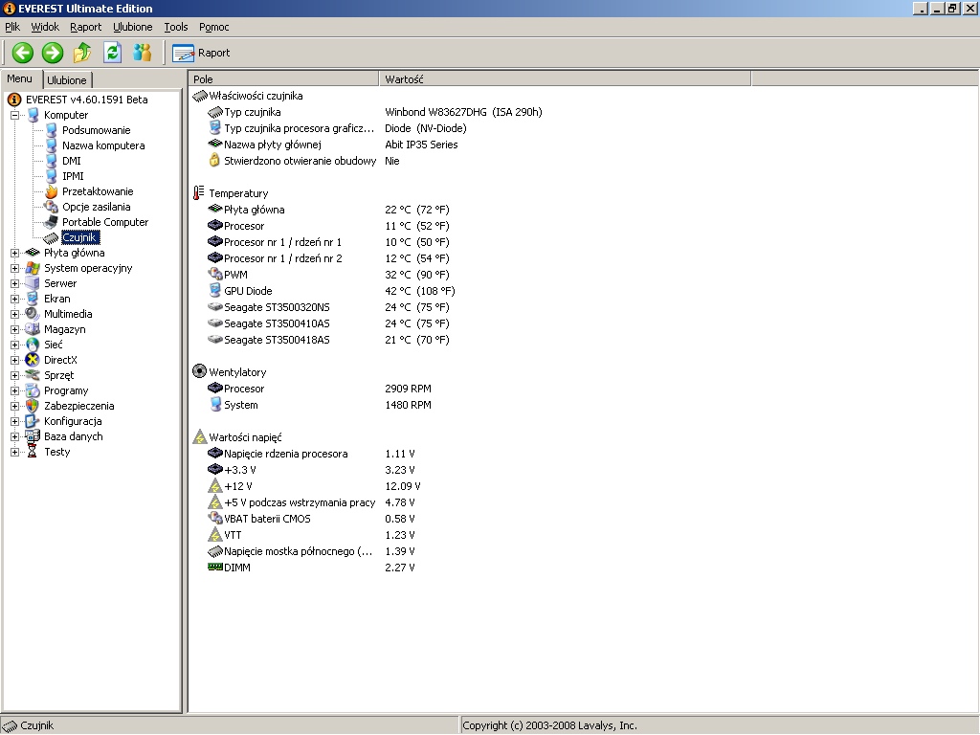Click the users toolbar icon next to Refresh
Screen dimensions: 980x735
click(143, 53)
